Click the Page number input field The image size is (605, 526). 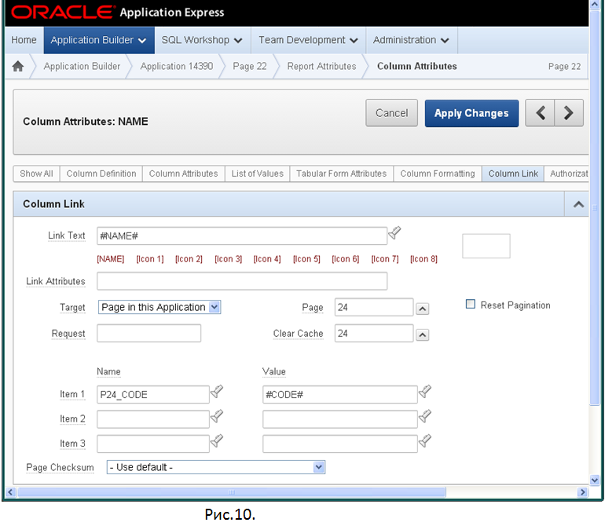(x=374, y=307)
